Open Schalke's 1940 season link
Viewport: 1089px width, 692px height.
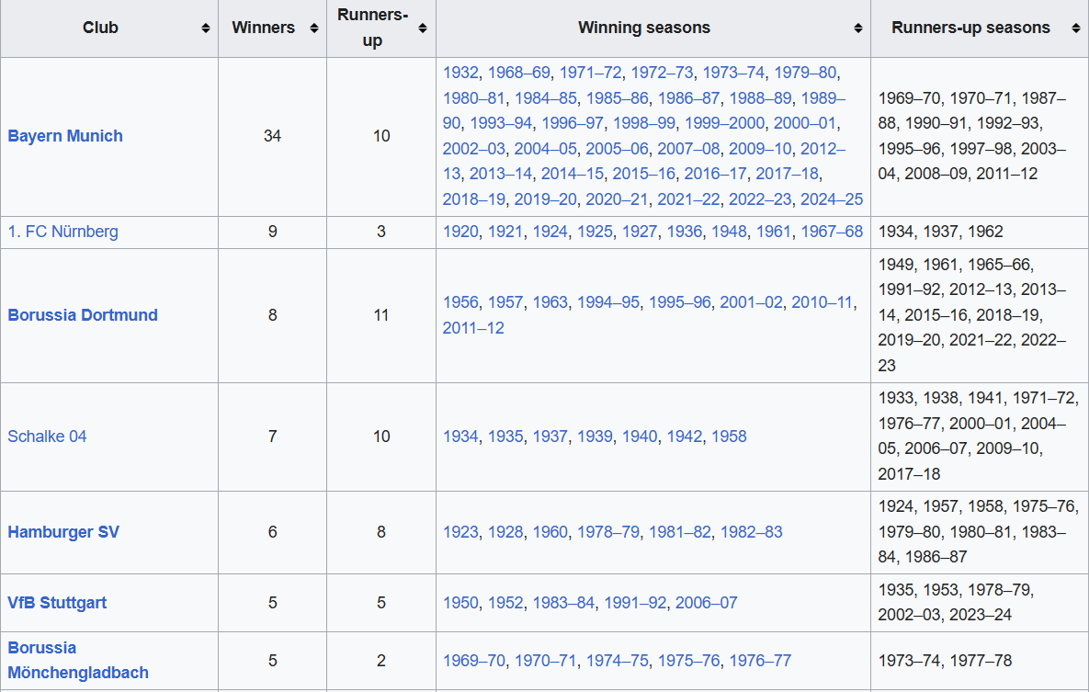click(x=640, y=437)
